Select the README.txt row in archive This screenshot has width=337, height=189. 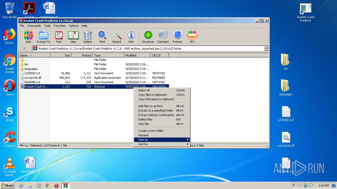pos(94,82)
